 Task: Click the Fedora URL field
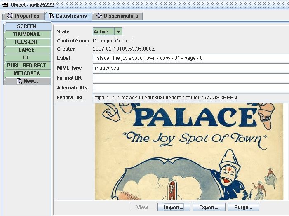191,98
